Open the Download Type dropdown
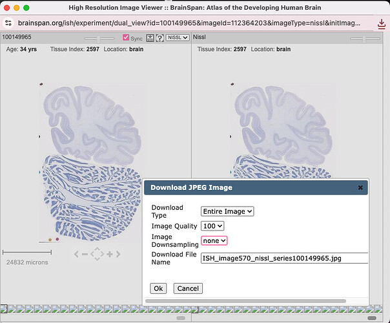 (x=227, y=211)
